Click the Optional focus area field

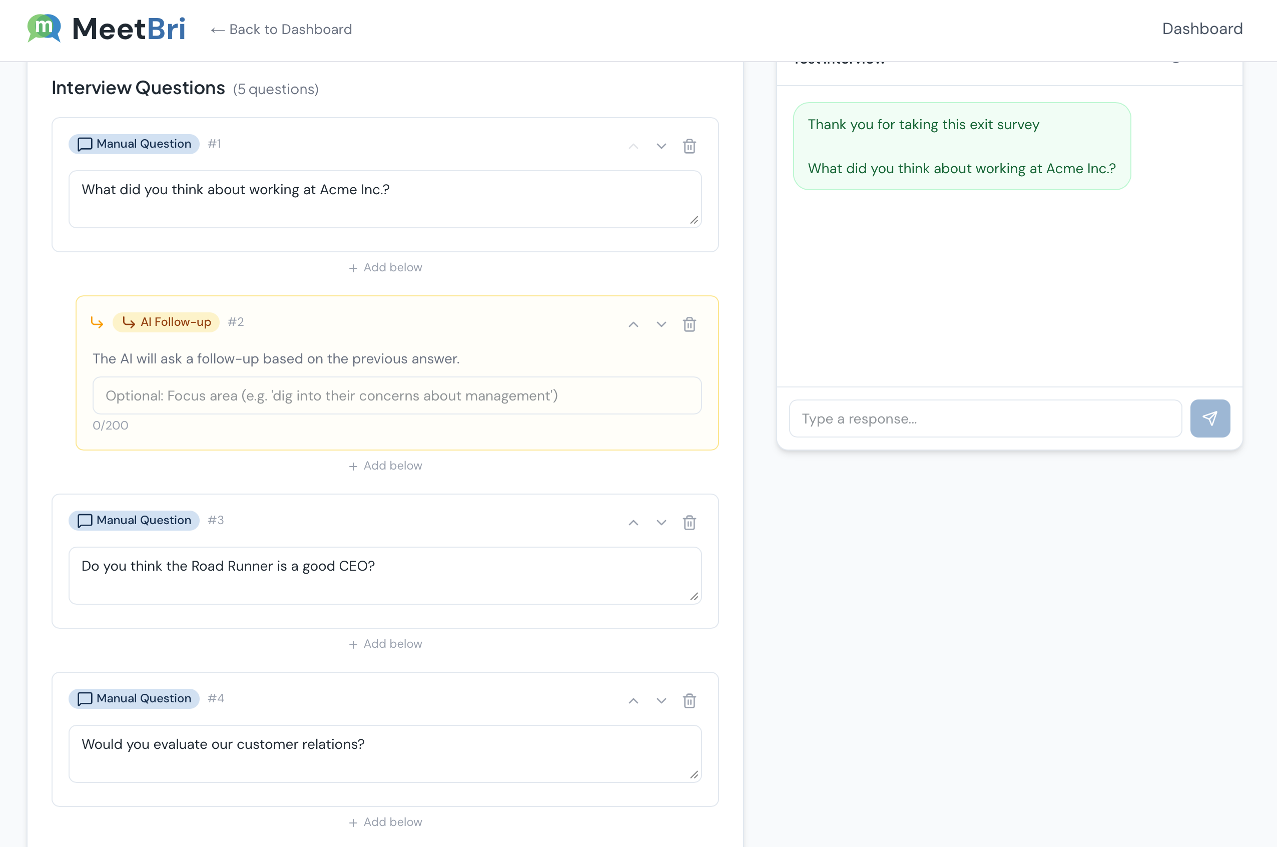[x=397, y=395]
